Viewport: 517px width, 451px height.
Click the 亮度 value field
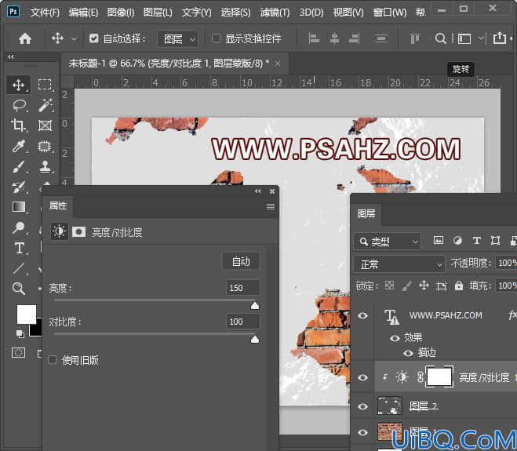coord(242,288)
